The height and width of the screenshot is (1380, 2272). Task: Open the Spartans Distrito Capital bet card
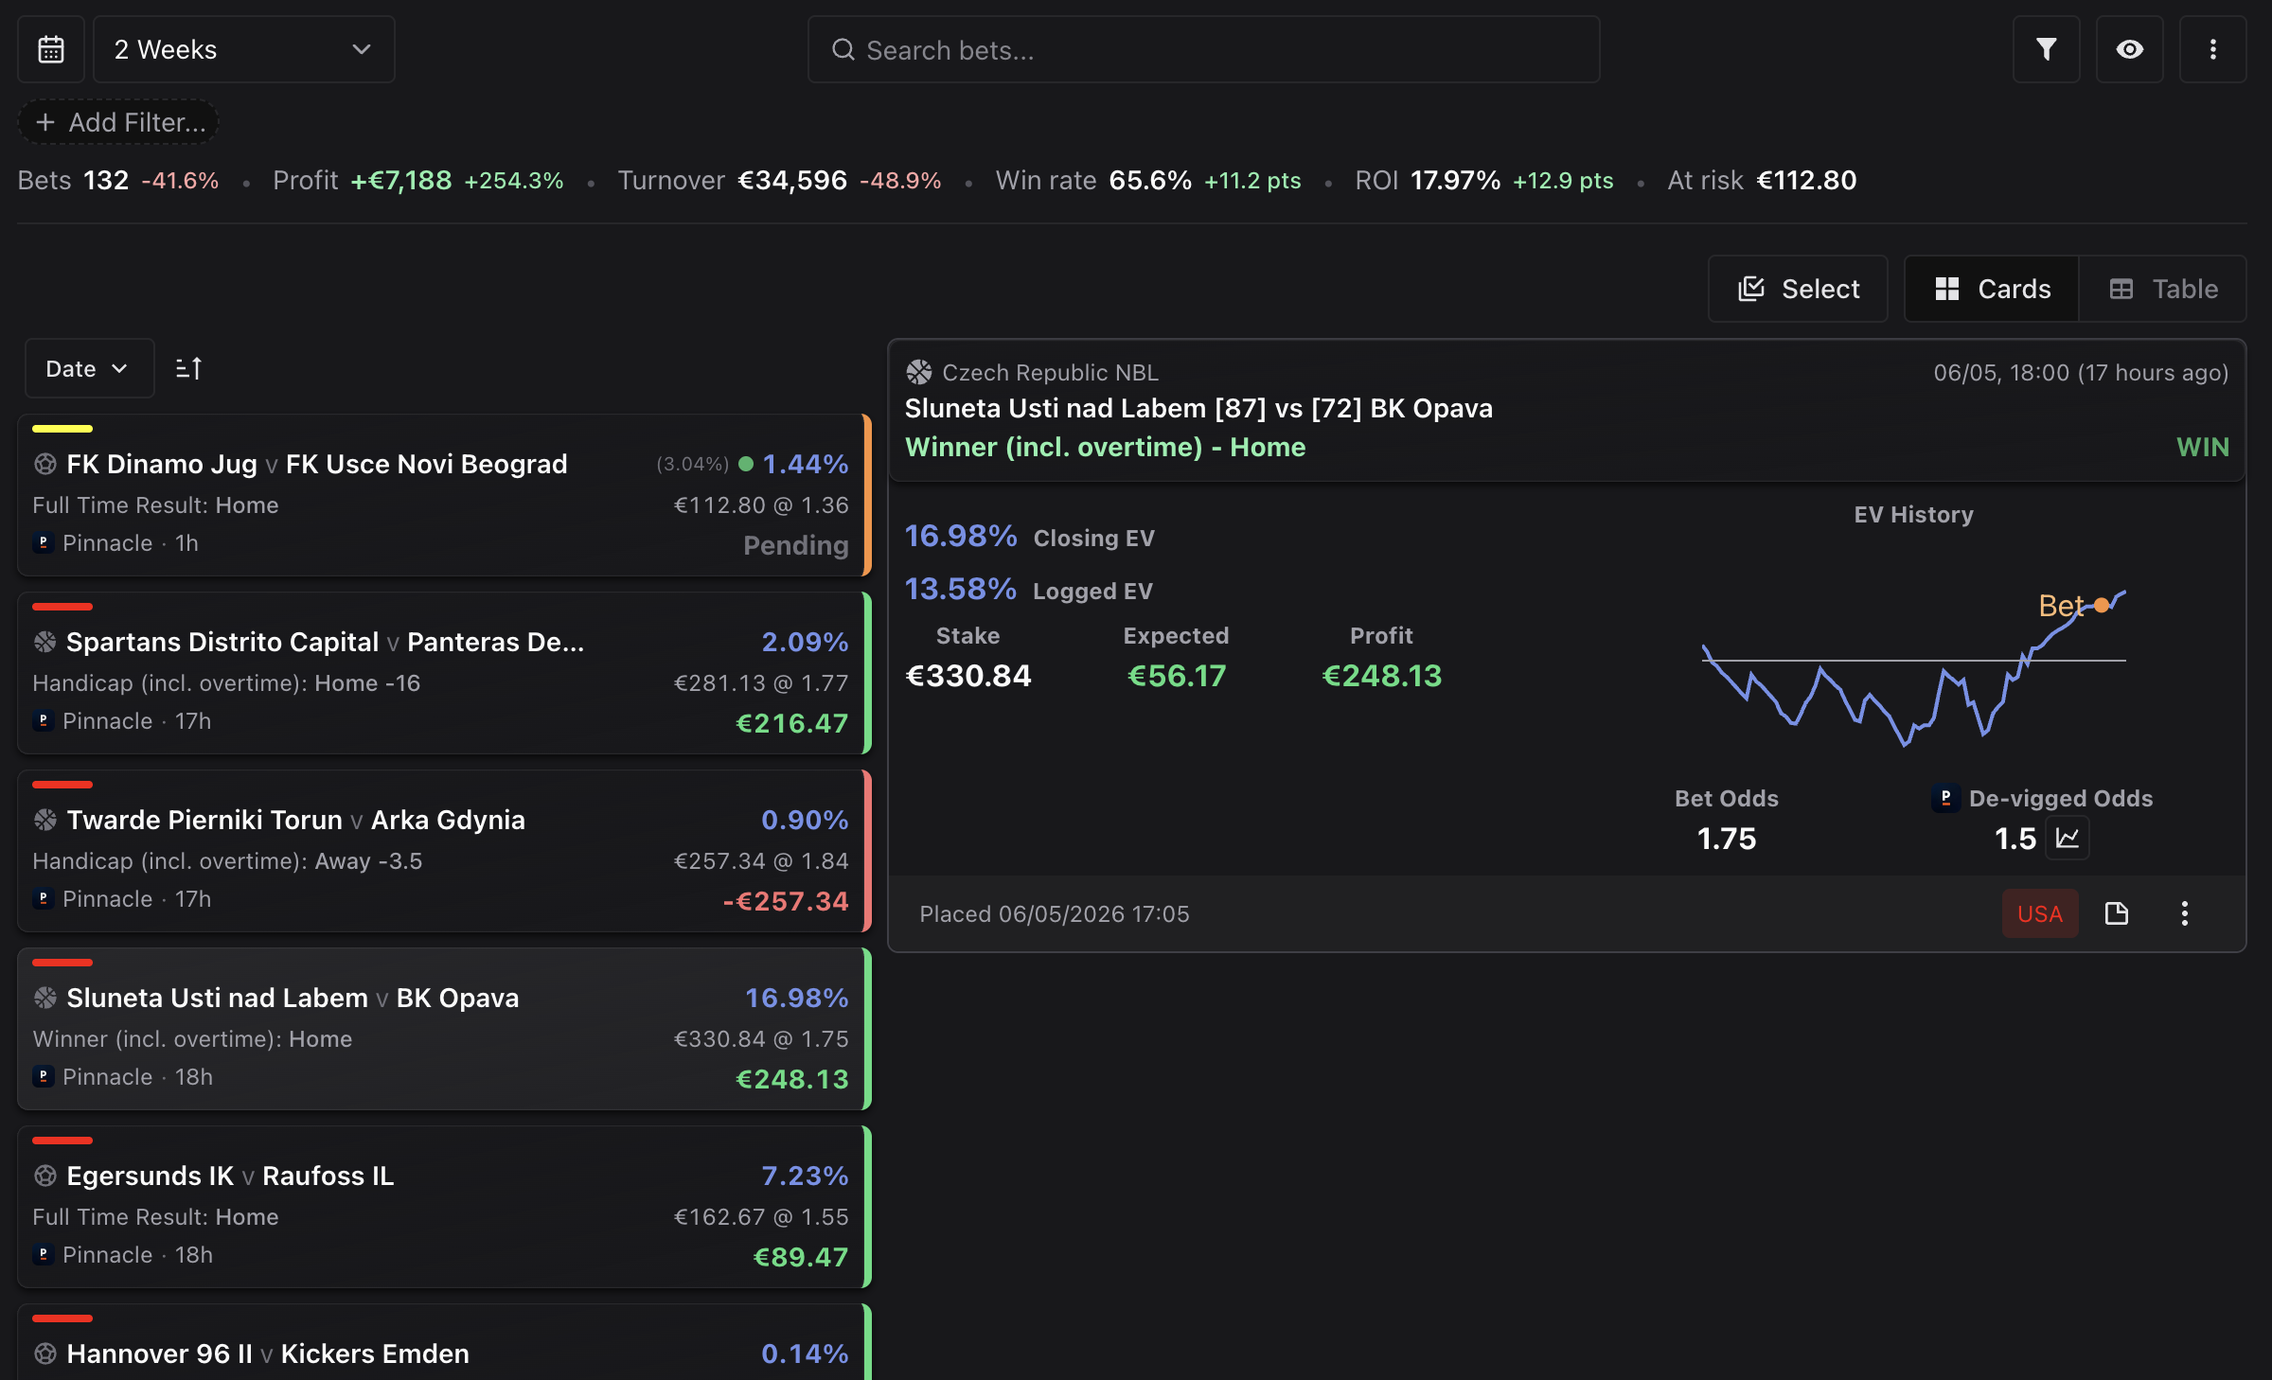(x=443, y=673)
